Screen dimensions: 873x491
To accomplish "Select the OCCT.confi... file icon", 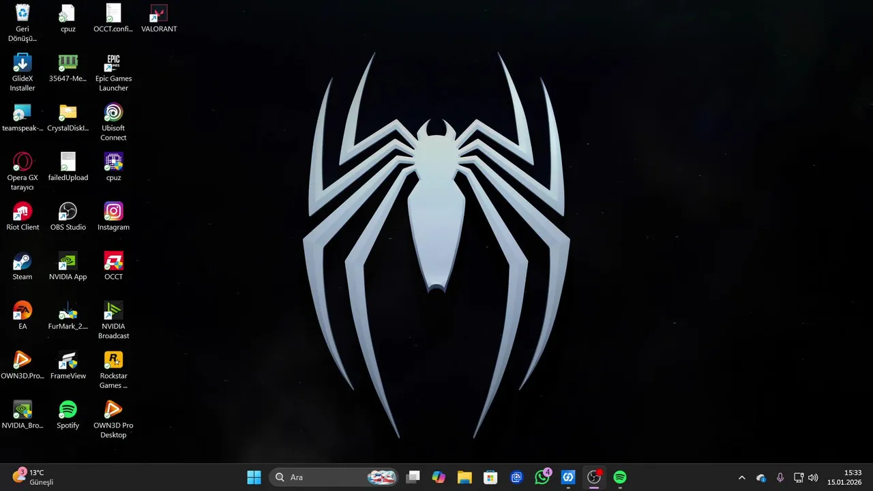I will (113, 18).
